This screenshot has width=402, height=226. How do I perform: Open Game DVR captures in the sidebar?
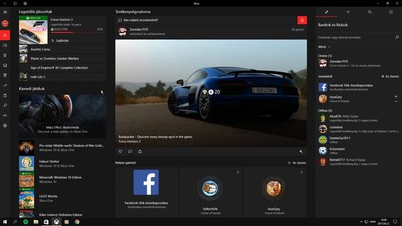5,65
